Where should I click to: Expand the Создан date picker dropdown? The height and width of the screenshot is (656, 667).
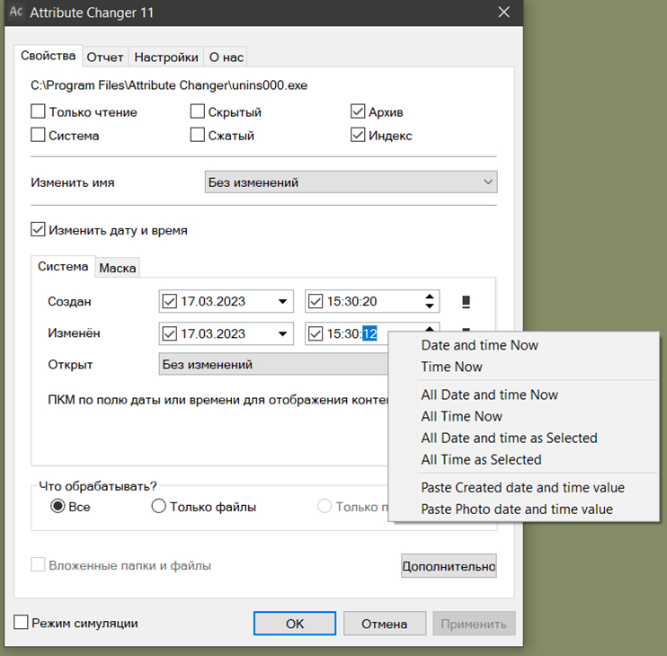pos(282,301)
